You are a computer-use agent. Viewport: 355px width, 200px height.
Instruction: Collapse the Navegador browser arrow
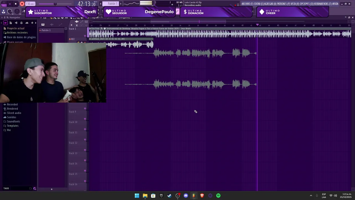[1, 17]
